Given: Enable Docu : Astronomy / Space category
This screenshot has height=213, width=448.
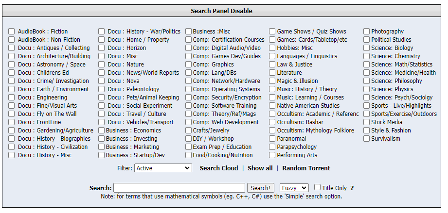Looking at the screenshot, I should tap(11, 65).
